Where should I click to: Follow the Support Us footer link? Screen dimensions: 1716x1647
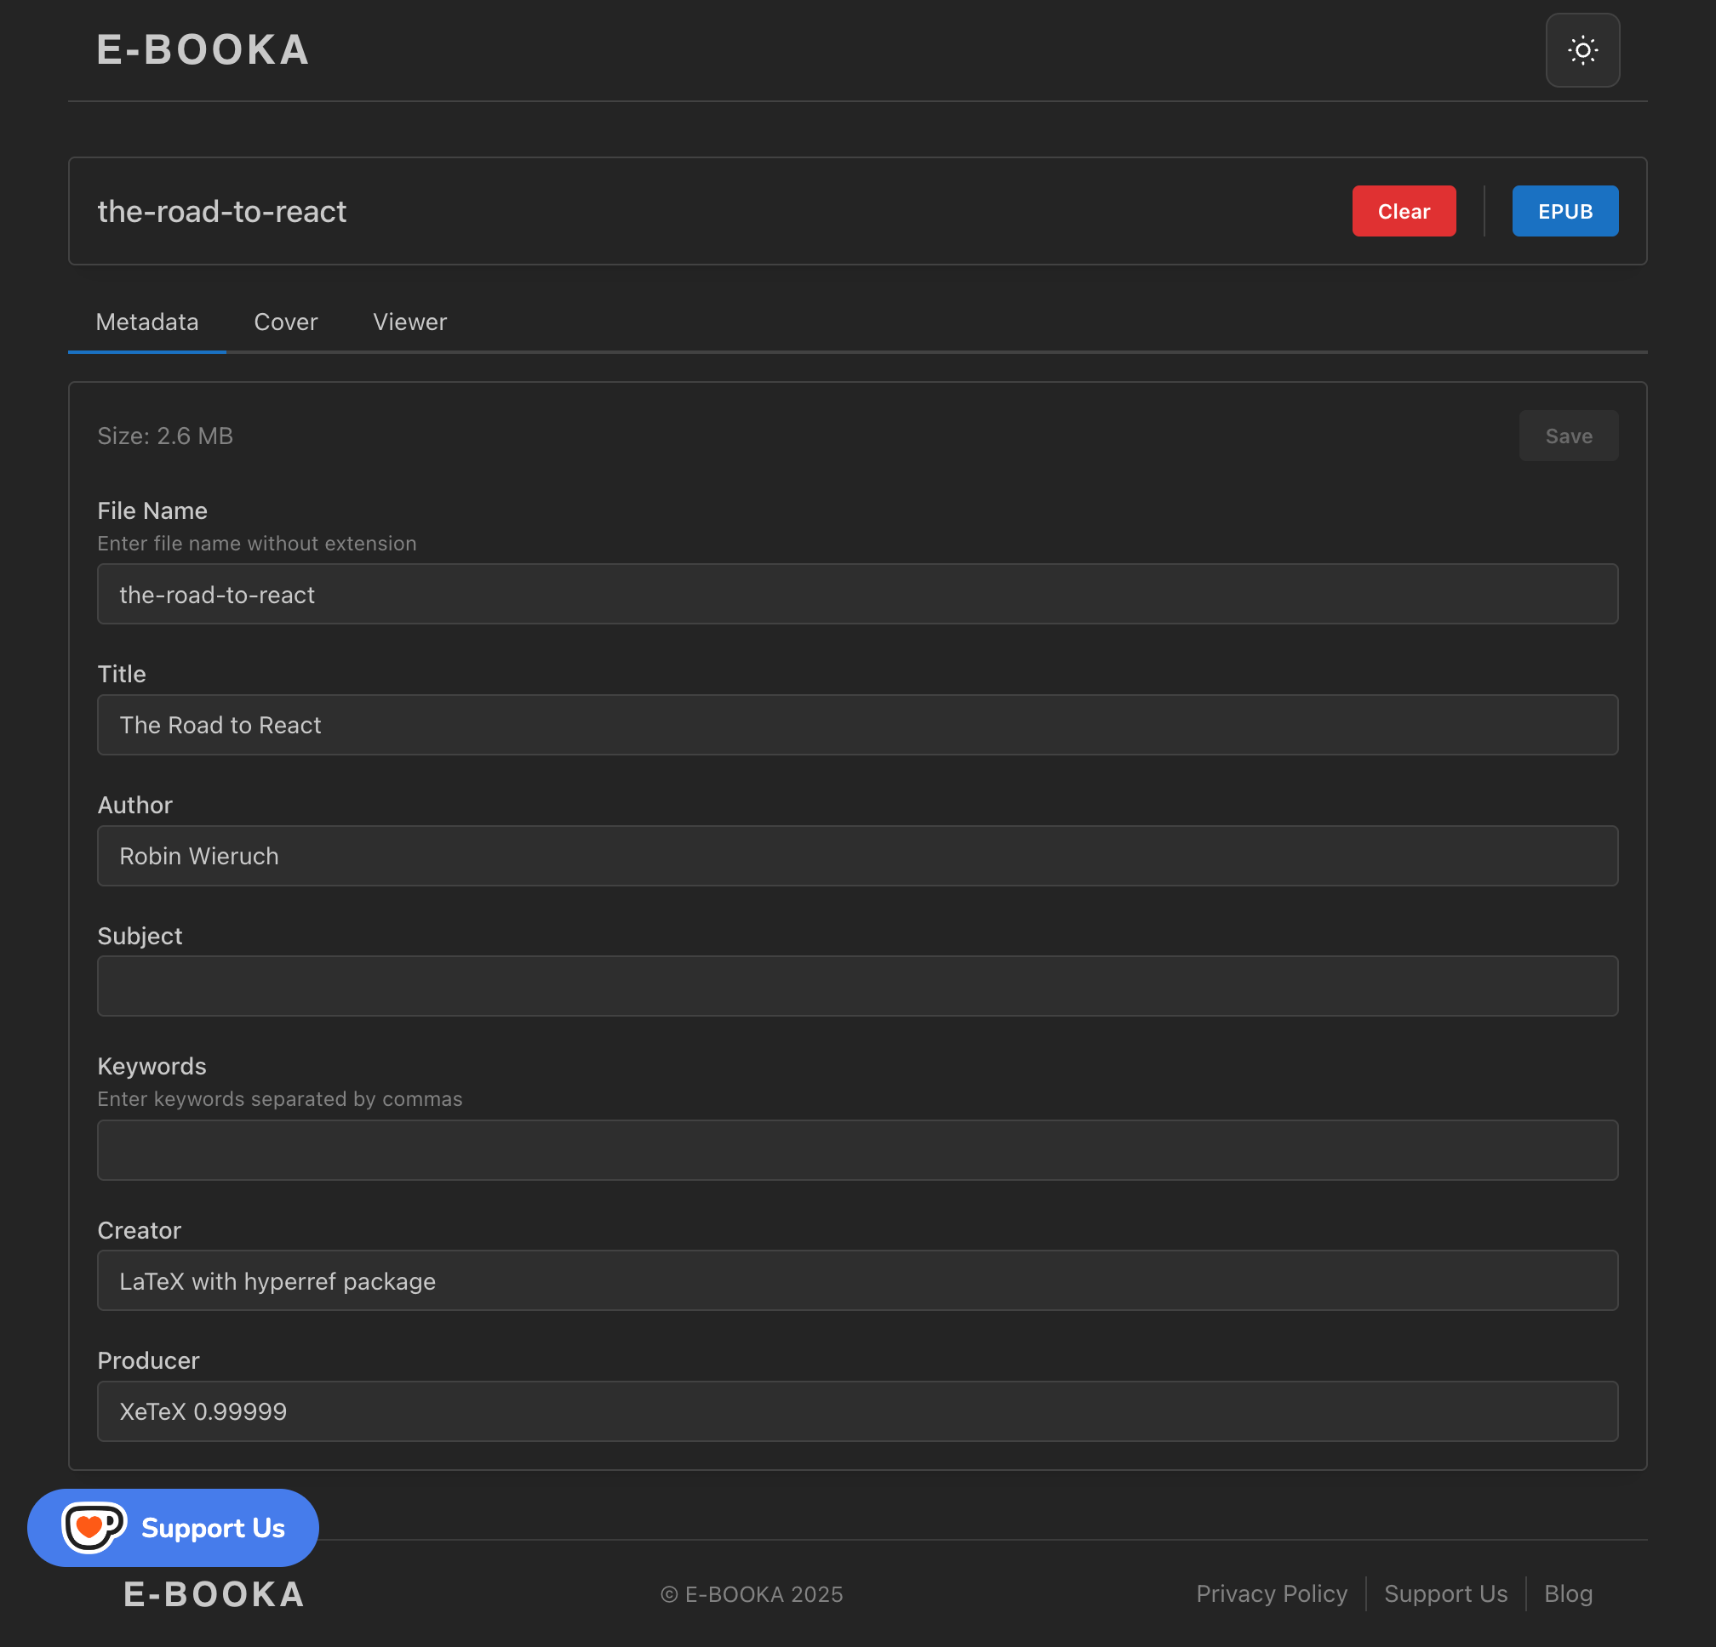[1445, 1593]
